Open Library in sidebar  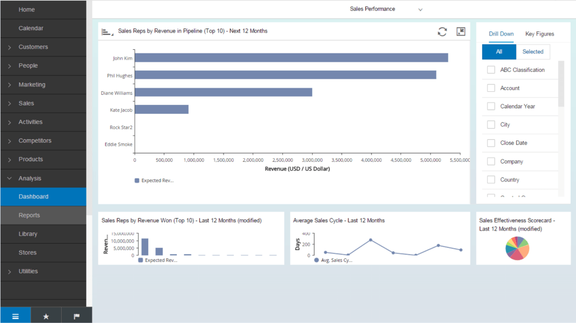click(43, 234)
